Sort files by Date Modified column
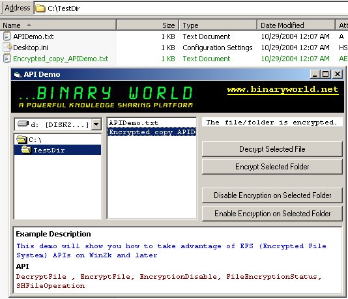Screen dimensions: 348x299 click(296, 25)
